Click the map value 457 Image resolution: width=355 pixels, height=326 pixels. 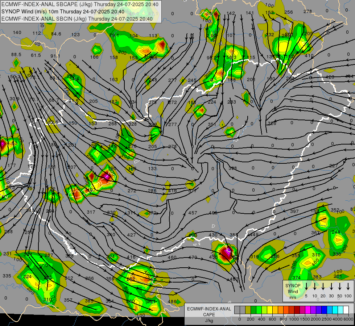click(193, 213)
